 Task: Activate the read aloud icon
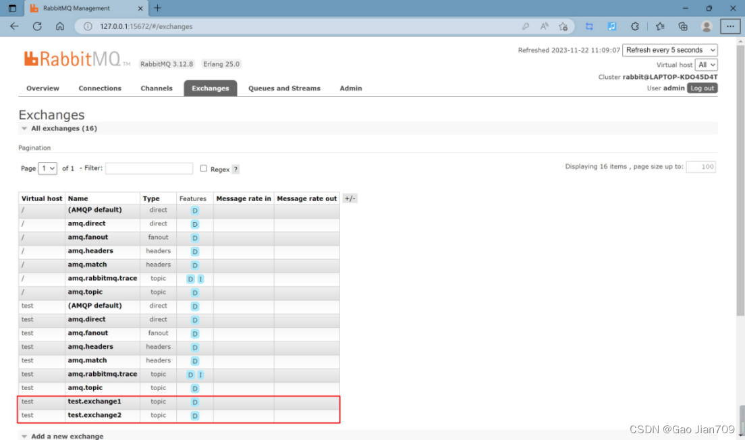pos(544,26)
